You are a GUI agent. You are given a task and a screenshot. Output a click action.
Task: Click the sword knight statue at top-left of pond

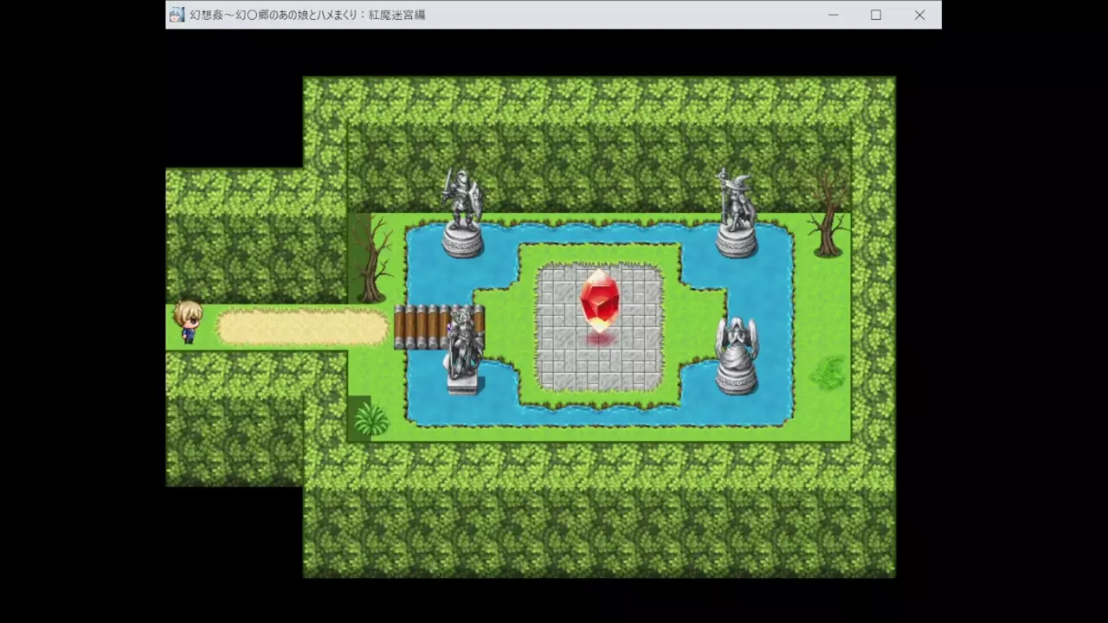click(461, 212)
